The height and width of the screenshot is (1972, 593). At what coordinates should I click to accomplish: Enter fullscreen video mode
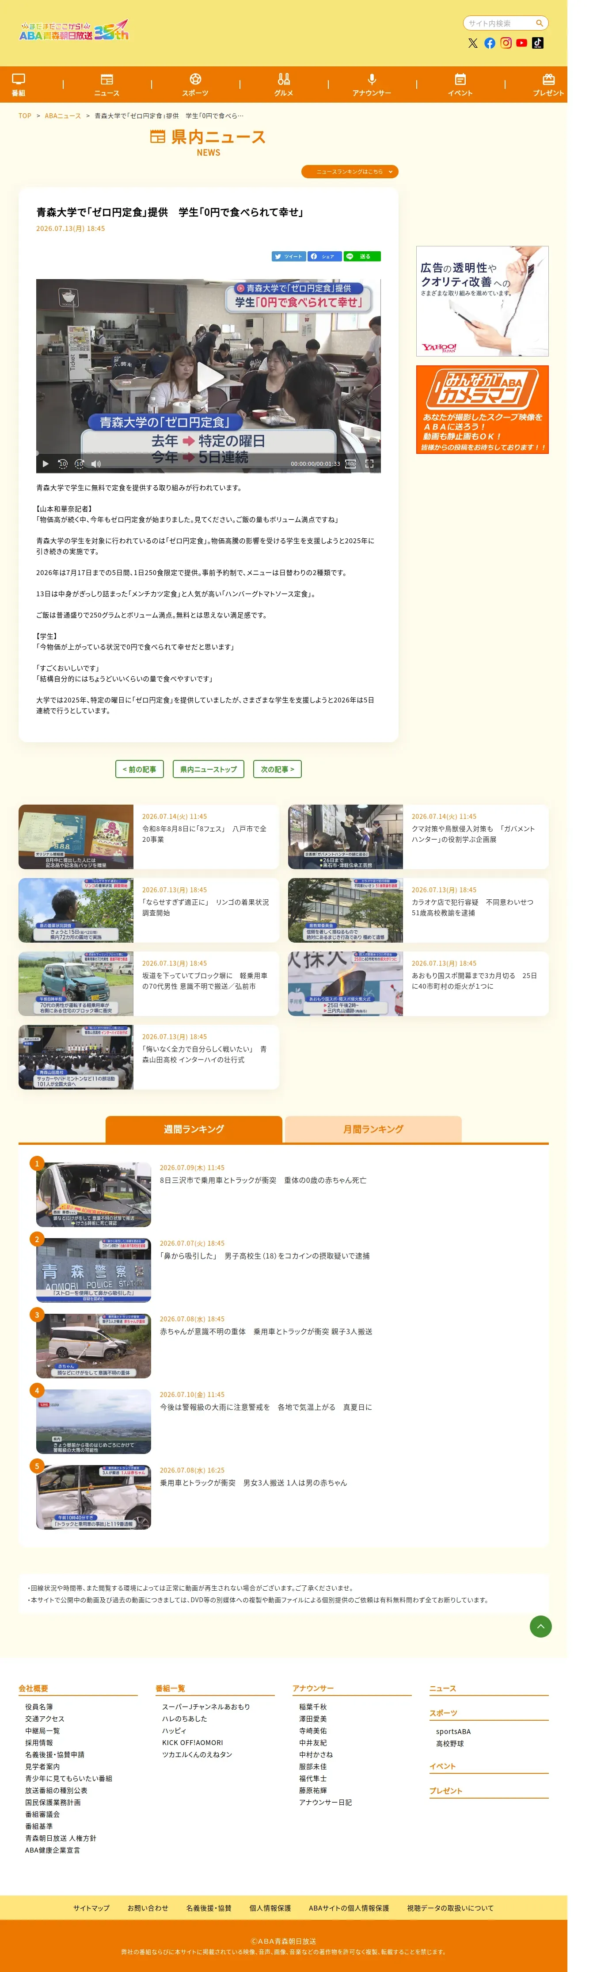tap(369, 464)
